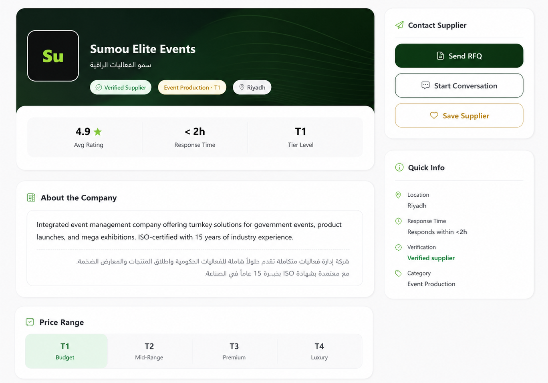Select the T3 Premium price tier
This screenshot has height=383, width=548.
point(234,351)
